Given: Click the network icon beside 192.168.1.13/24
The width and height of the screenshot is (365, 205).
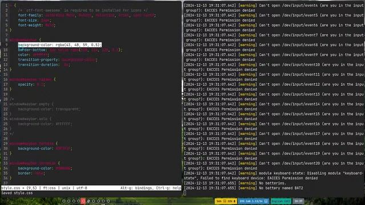Looking at the screenshot, I should [x=266, y=201].
